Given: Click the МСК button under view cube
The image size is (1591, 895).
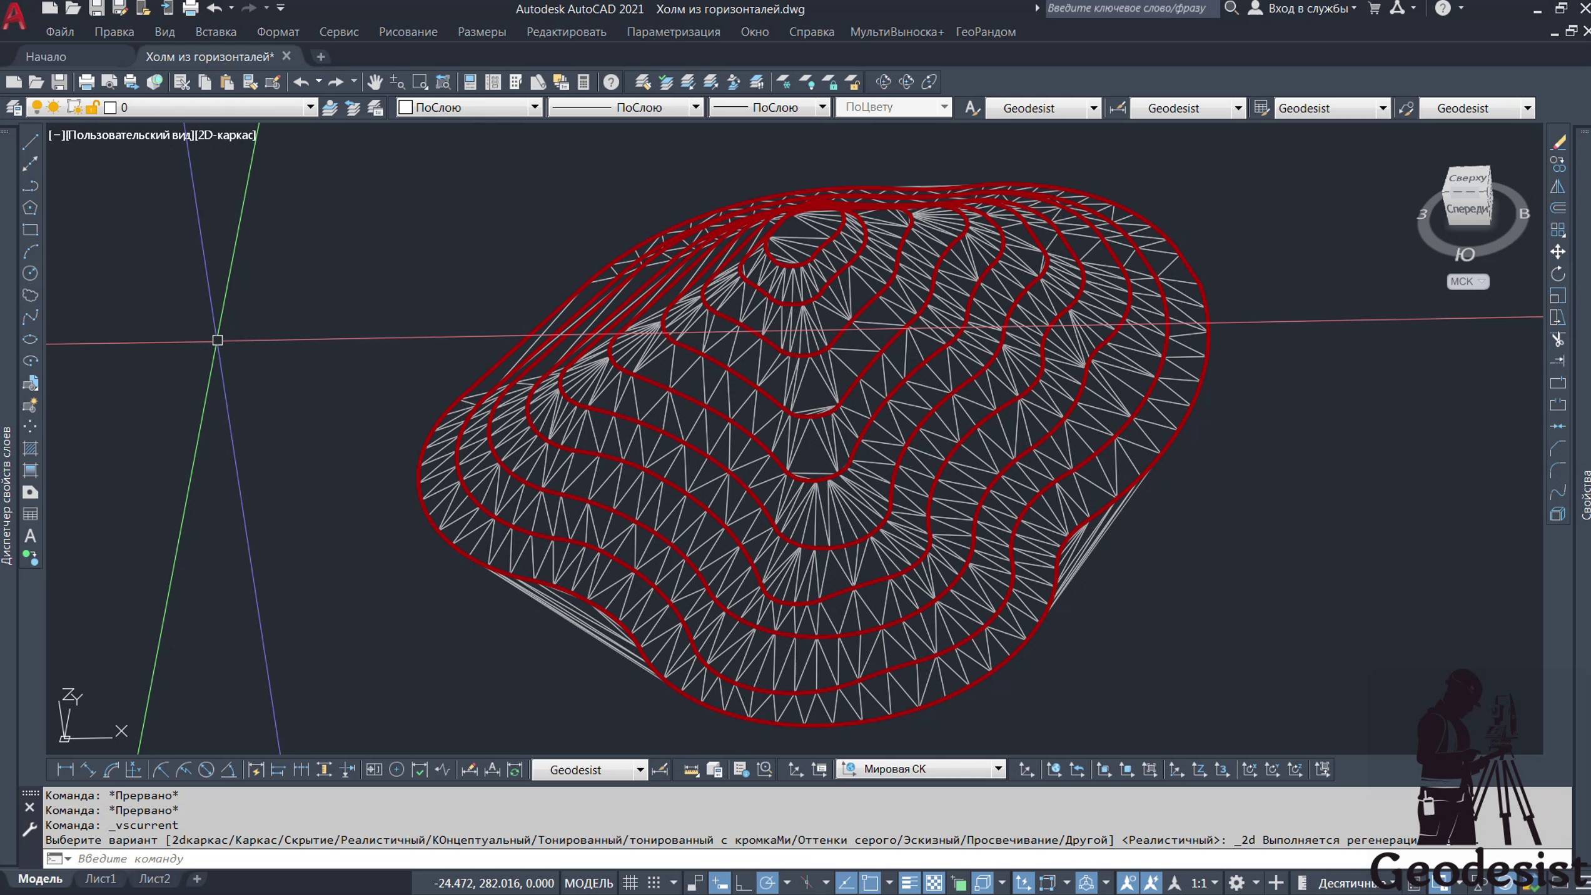Looking at the screenshot, I should pos(1467,281).
